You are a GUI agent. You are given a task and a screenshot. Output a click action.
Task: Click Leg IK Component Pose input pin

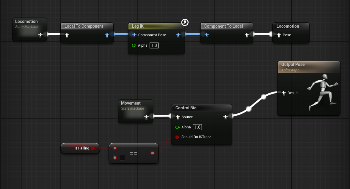click(x=134, y=35)
